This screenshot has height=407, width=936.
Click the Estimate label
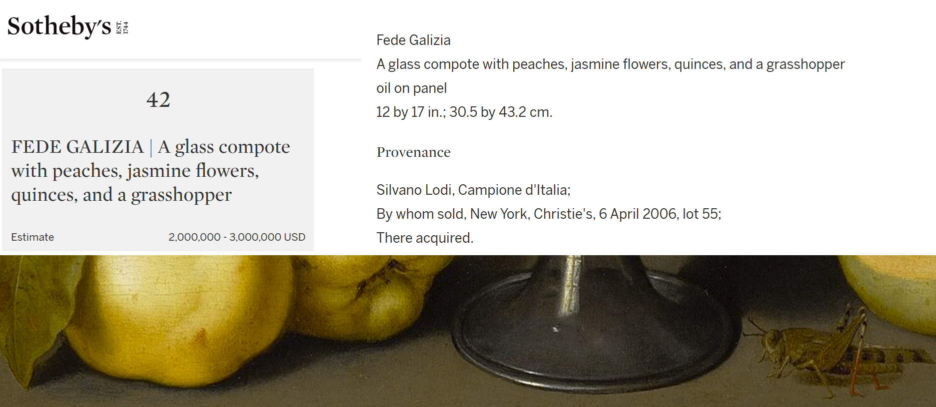pyautogui.click(x=32, y=237)
